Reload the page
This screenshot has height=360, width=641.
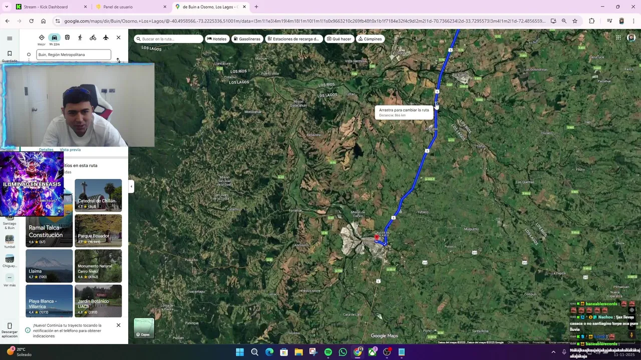tap(31, 21)
